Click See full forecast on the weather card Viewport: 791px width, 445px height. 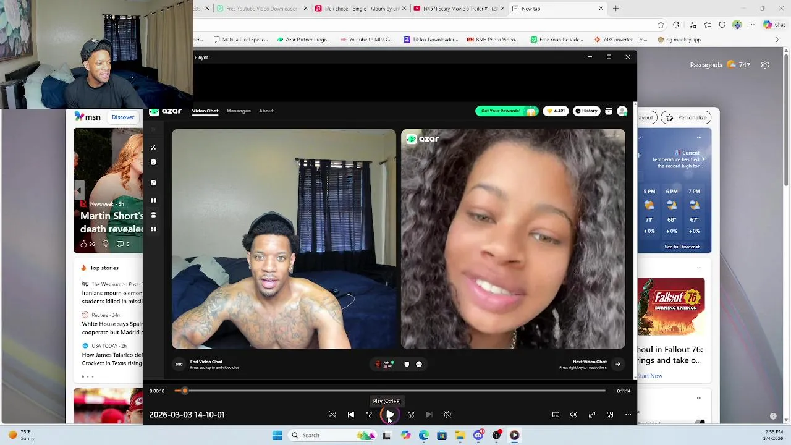coord(682,247)
